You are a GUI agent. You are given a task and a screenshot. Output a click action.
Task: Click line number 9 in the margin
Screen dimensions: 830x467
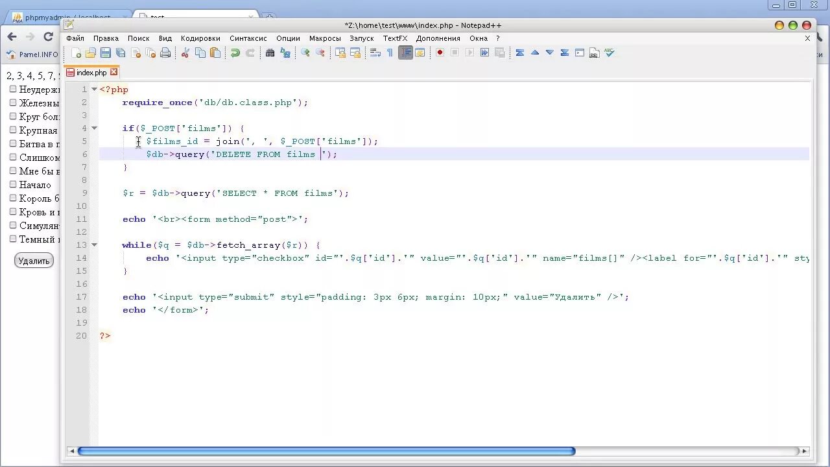click(84, 193)
